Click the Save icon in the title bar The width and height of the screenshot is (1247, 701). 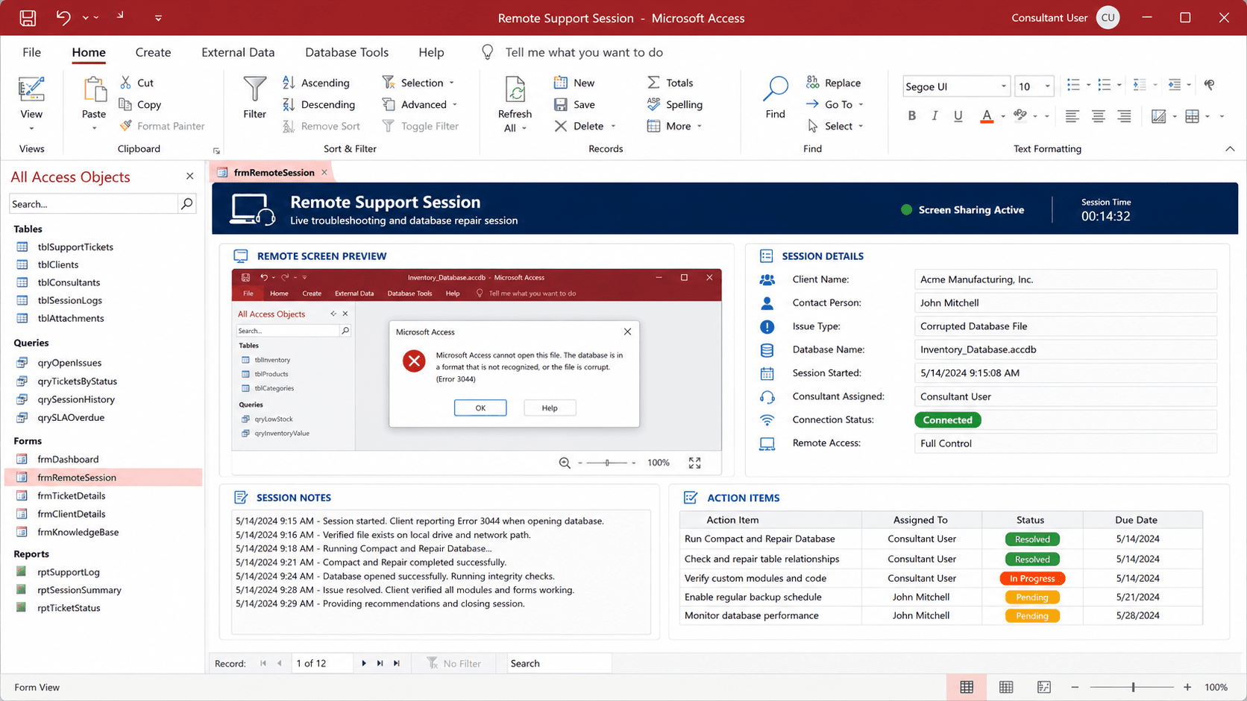(x=28, y=18)
